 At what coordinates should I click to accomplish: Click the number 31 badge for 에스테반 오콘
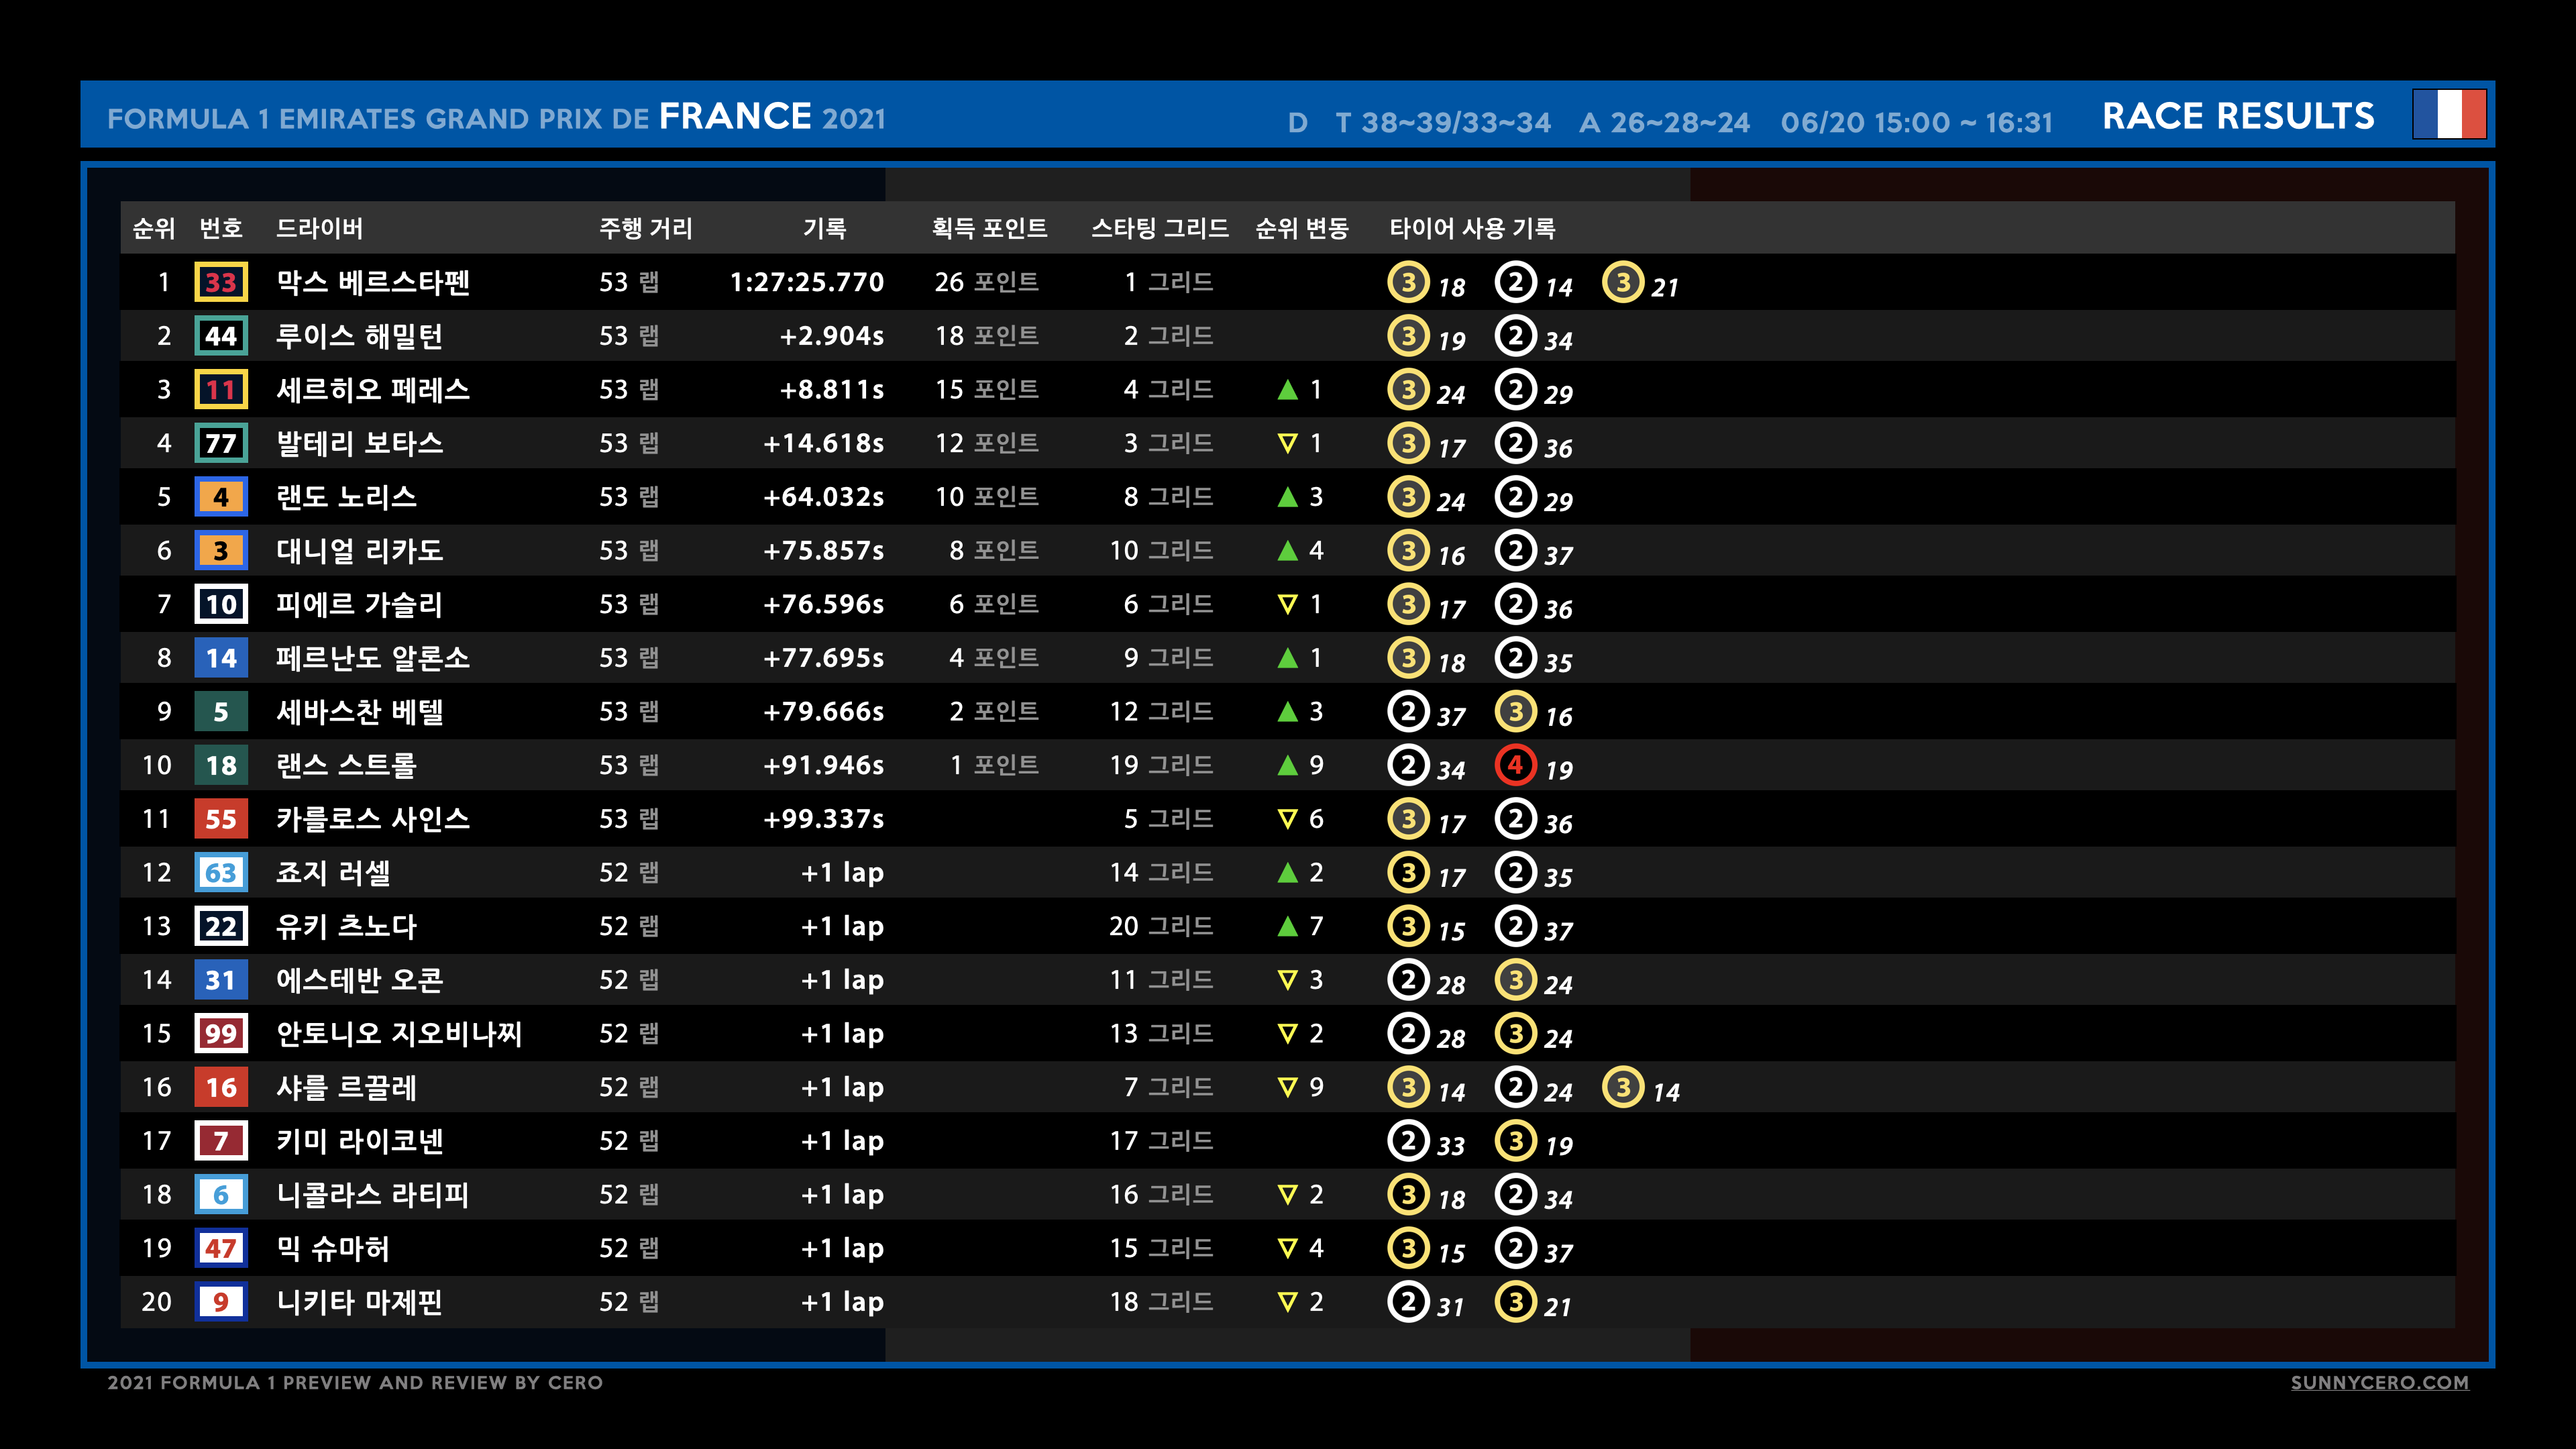pyautogui.click(x=221, y=980)
